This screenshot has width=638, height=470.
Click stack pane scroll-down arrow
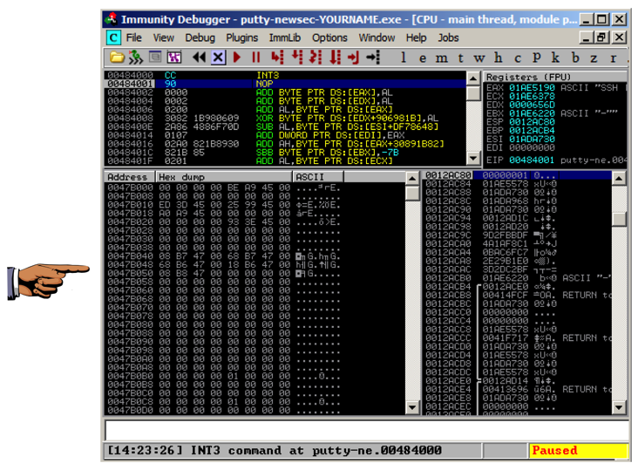[619, 407]
